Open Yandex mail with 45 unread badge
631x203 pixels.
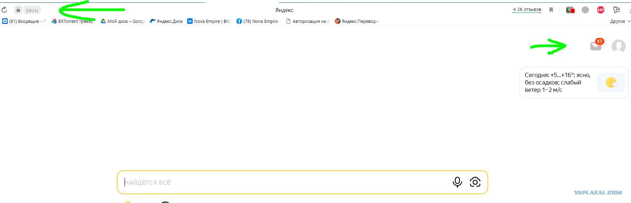(596, 45)
